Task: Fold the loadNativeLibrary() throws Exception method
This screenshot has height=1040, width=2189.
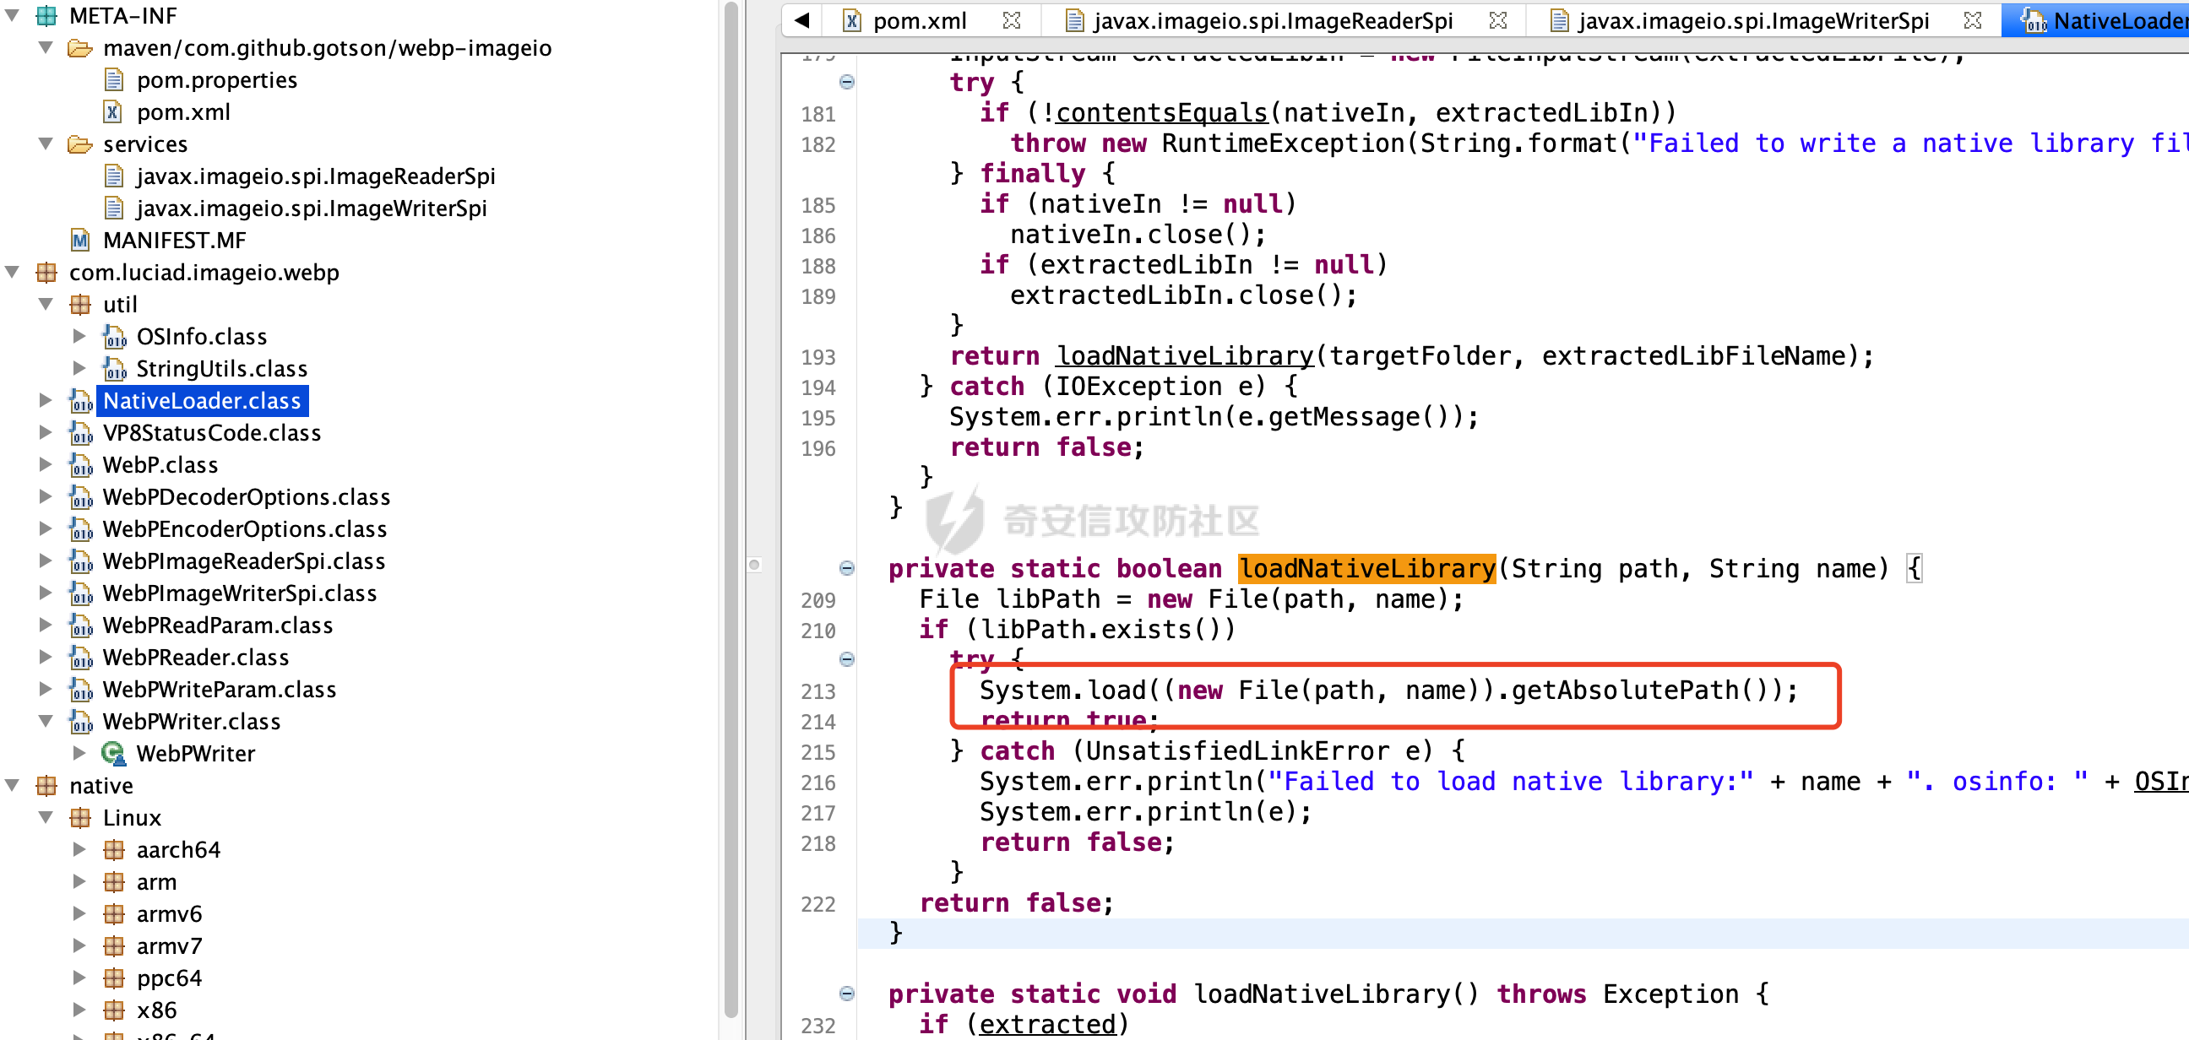Action: 846,994
